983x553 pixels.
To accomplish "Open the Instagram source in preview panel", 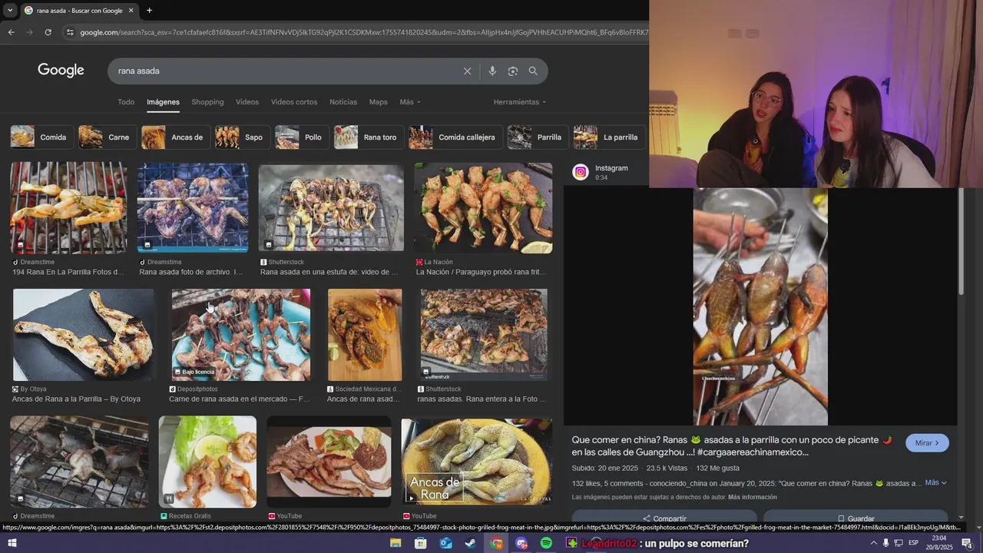I will click(611, 168).
